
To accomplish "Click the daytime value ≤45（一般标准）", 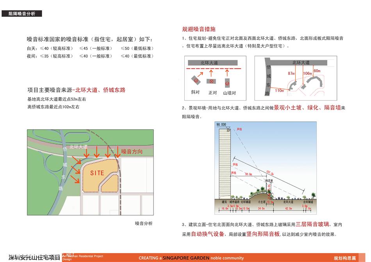I will 96,48.
